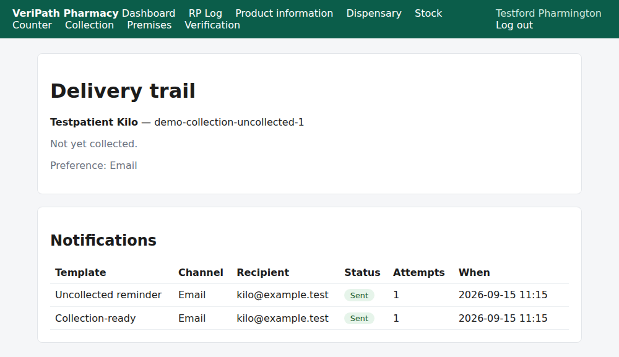Open the Dispensary menu item
Screen dimensions: 619x357
coord(374,13)
